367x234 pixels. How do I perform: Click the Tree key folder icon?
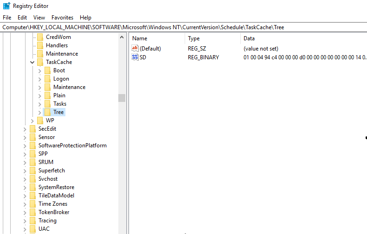point(47,112)
